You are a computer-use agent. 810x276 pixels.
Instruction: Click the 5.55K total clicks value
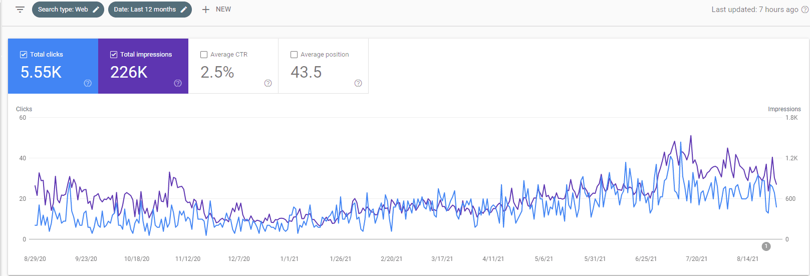[x=41, y=72]
